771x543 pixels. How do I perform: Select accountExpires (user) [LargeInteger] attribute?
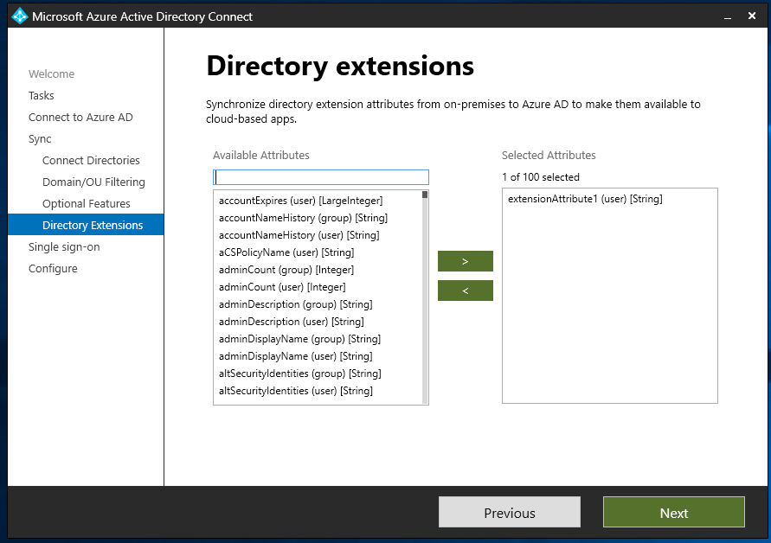point(300,201)
